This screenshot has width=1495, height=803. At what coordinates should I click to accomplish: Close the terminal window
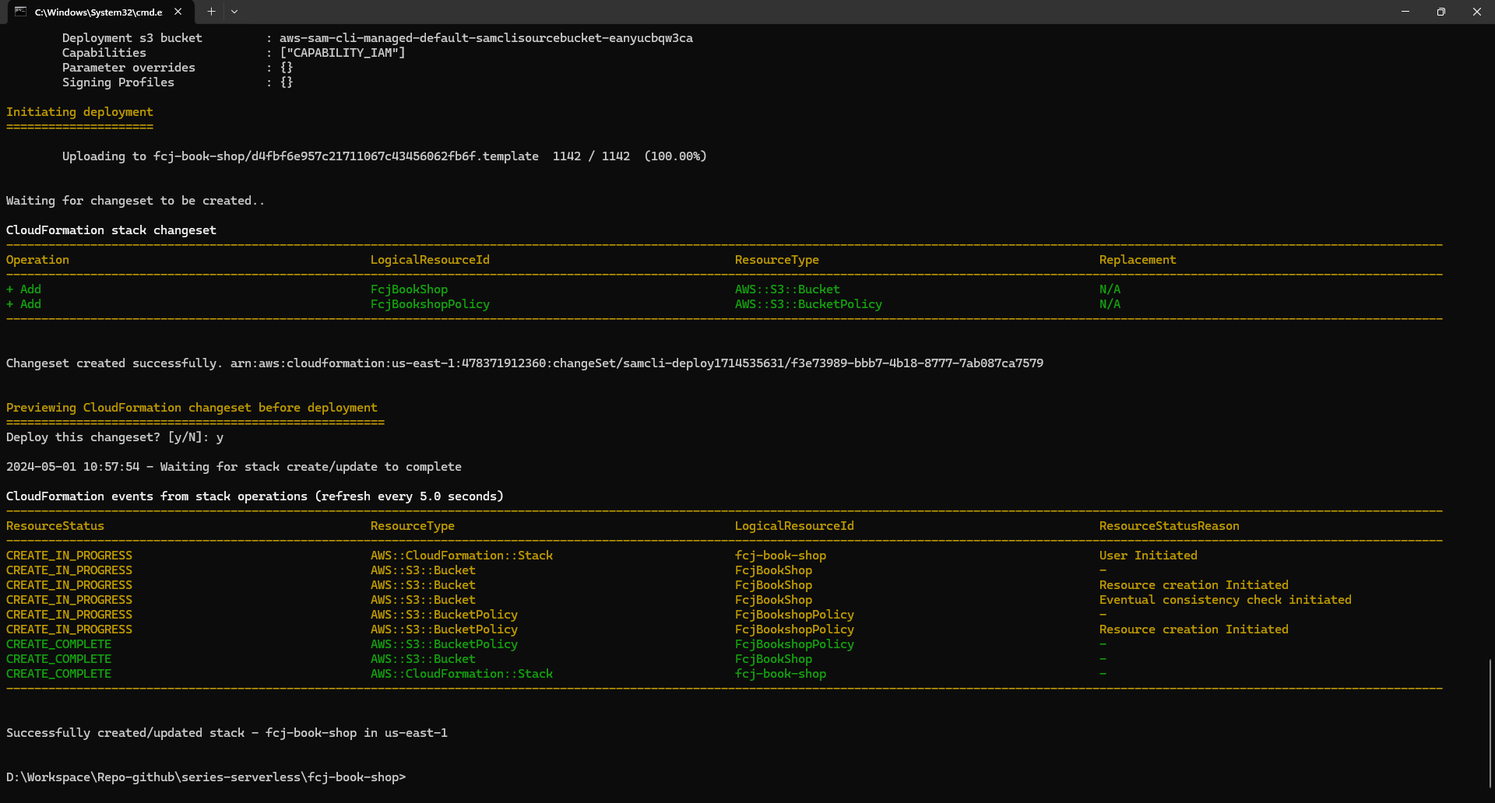pos(1477,12)
